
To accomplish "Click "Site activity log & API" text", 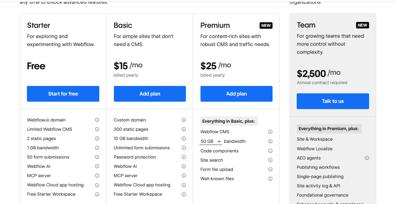I will click(318, 186).
